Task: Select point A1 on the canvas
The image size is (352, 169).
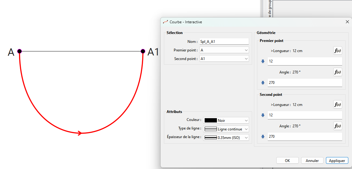Action: tap(143, 51)
